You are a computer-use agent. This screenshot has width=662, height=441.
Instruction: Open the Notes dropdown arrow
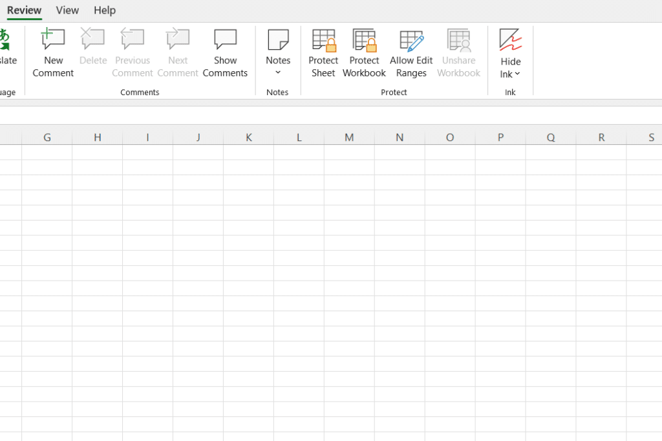click(278, 71)
